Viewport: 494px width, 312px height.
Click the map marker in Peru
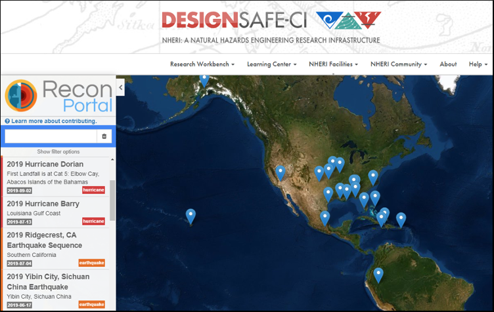point(378,275)
